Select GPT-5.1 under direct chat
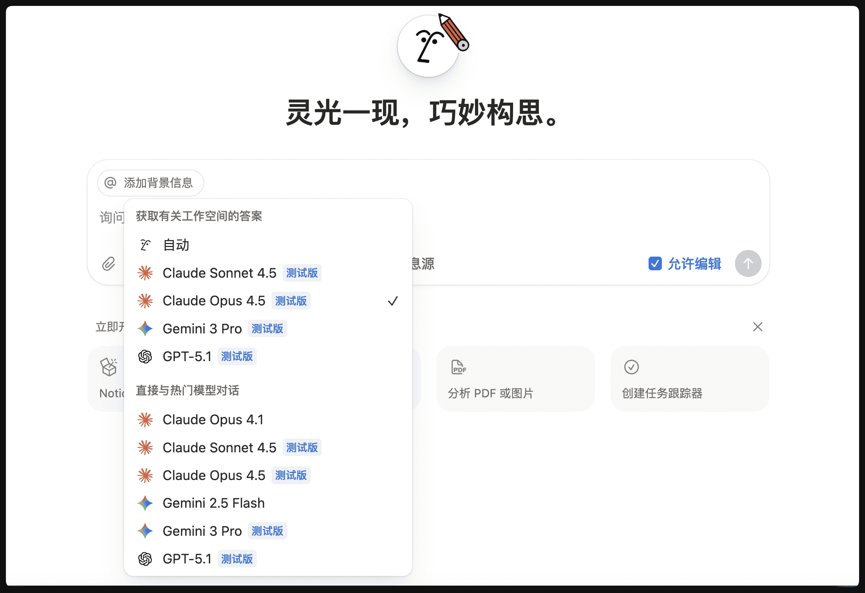 268,559
